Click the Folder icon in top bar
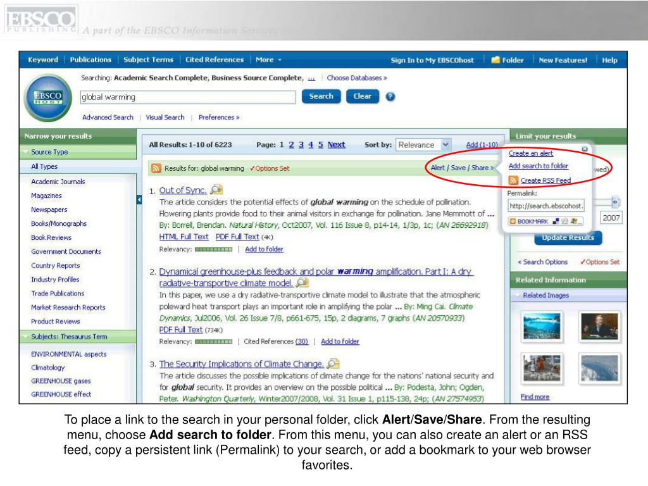The width and height of the screenshot is (648, 486). coord(495,60)
